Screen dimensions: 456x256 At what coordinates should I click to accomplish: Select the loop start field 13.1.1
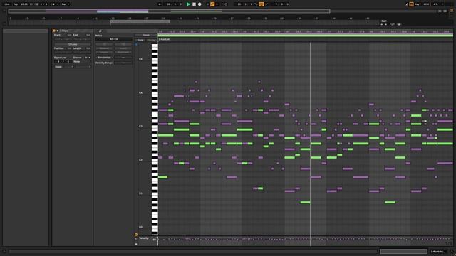pyautogui.click(x=244, y=4)
